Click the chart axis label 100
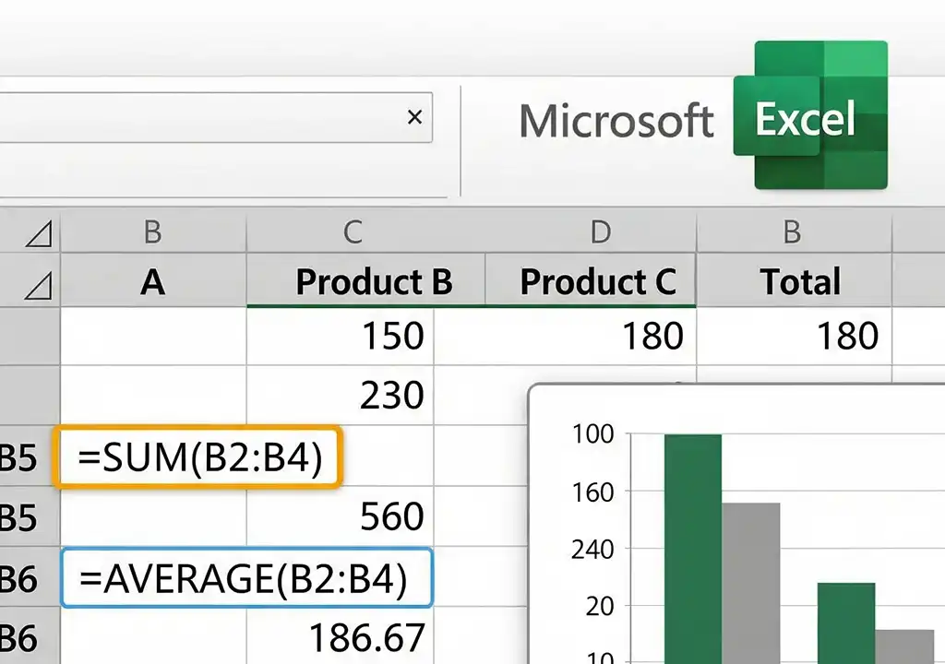The height and width of the screenshot is (664, 945). click(592, 433)
